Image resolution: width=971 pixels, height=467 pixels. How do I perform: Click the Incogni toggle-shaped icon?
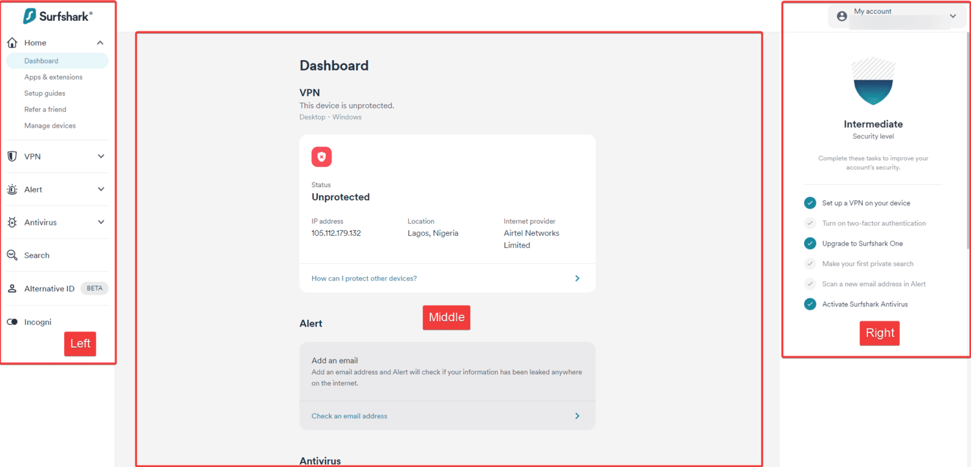point(12,322)
